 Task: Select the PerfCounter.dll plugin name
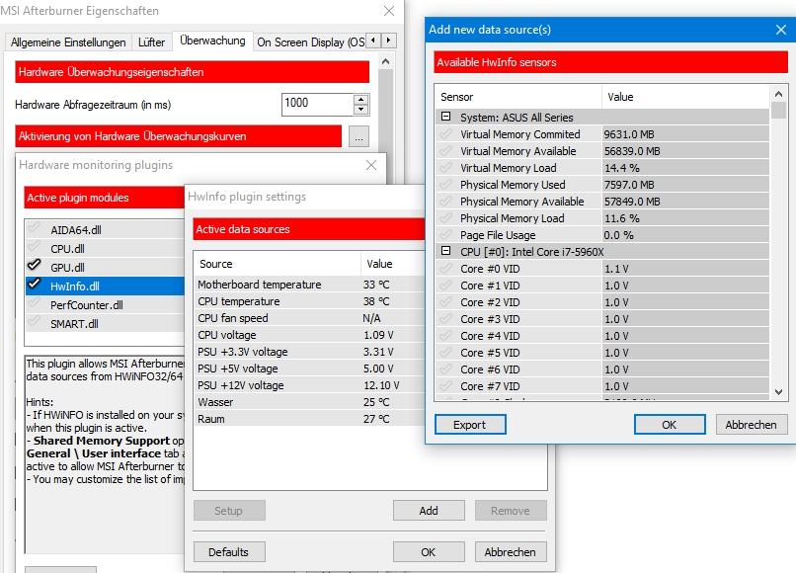[x=87, y=305]
